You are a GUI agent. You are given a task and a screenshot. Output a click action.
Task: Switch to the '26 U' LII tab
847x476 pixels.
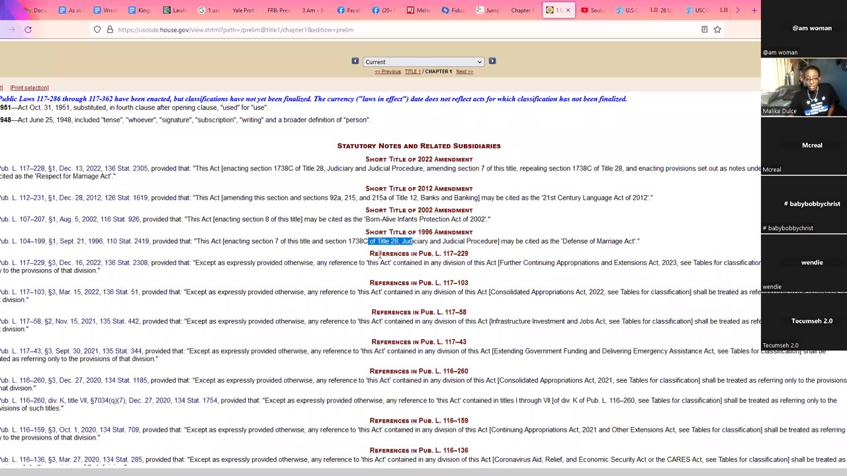[x=662, y=10]
